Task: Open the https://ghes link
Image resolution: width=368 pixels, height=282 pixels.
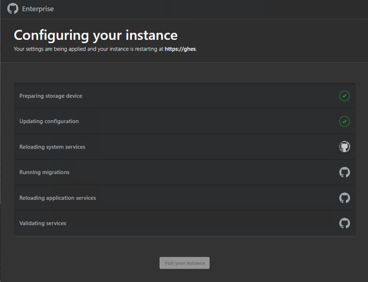Action: [x=180, y=49]
